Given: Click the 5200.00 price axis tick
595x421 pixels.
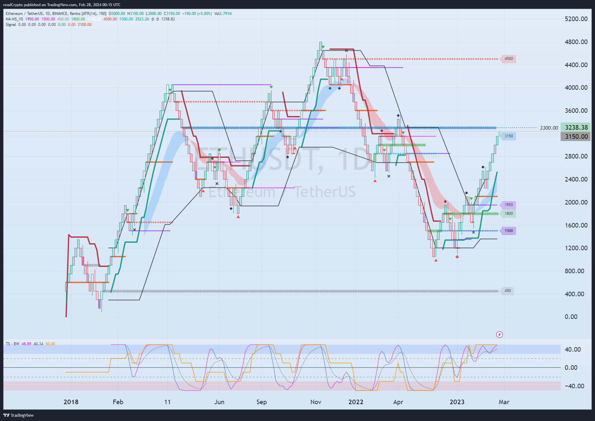Looking at the screenshot, I should pyautogui.click(x=576, y=19).
